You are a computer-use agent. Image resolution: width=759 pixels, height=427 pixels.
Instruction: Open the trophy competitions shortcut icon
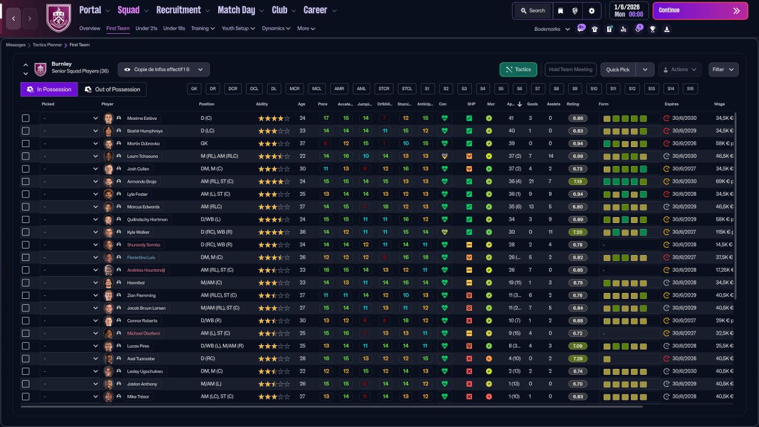pos(652,29)
